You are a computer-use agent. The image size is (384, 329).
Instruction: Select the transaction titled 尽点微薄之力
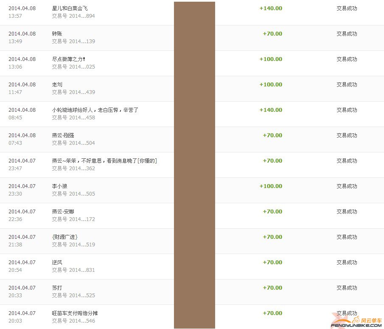click(x=68, y=59)
